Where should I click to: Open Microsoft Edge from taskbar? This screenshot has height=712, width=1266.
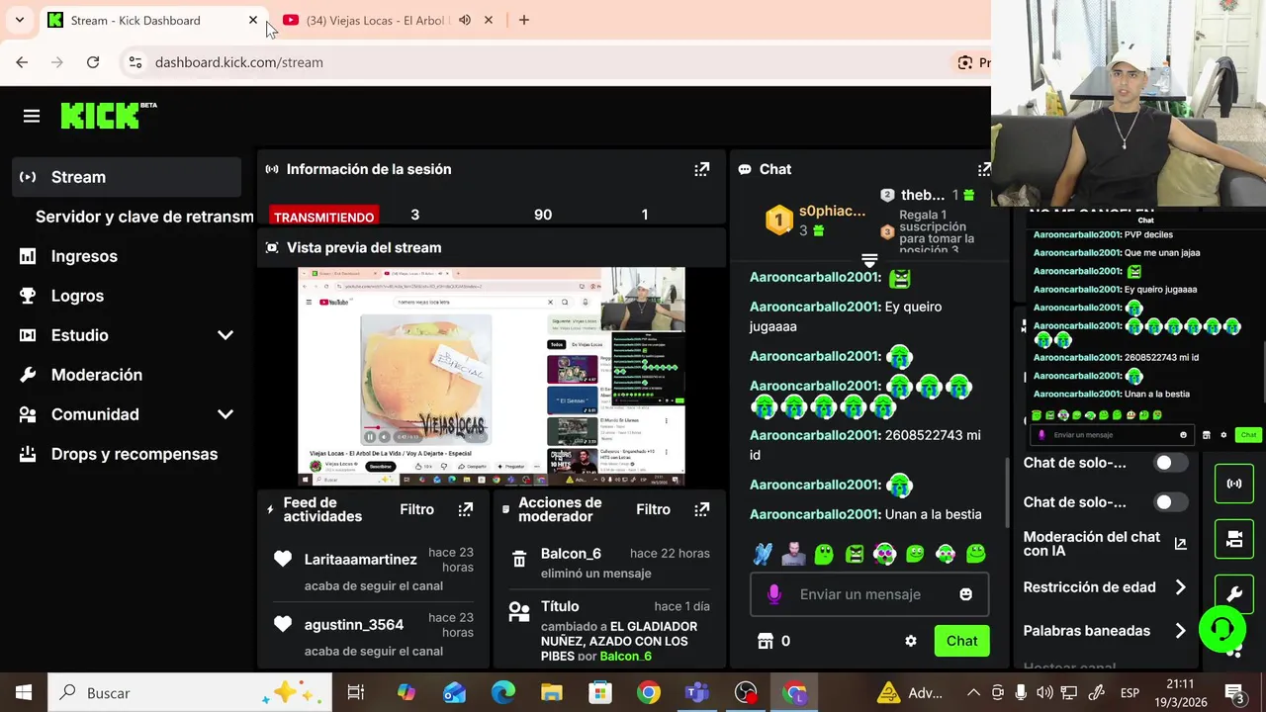[503, 692]
